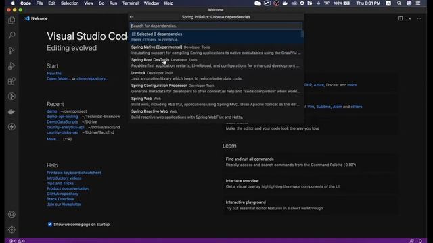
Task: Click the Azure link
Action: coord(319,85)
